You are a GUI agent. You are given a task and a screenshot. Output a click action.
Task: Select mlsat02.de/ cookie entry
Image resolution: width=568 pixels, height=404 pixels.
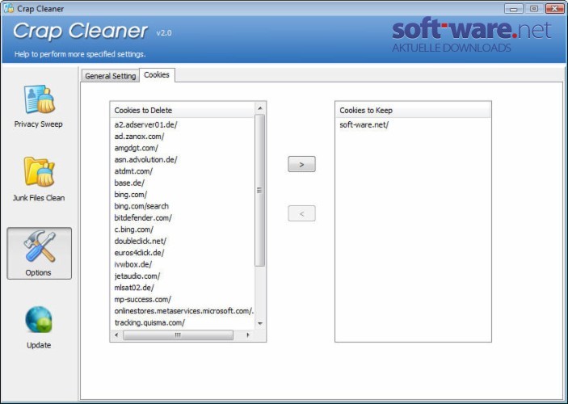pyautogui.click(x=134, y=288)
